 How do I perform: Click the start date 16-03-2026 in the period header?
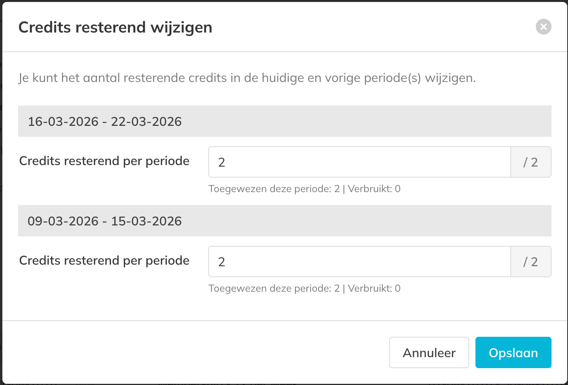tap(63, 122)
